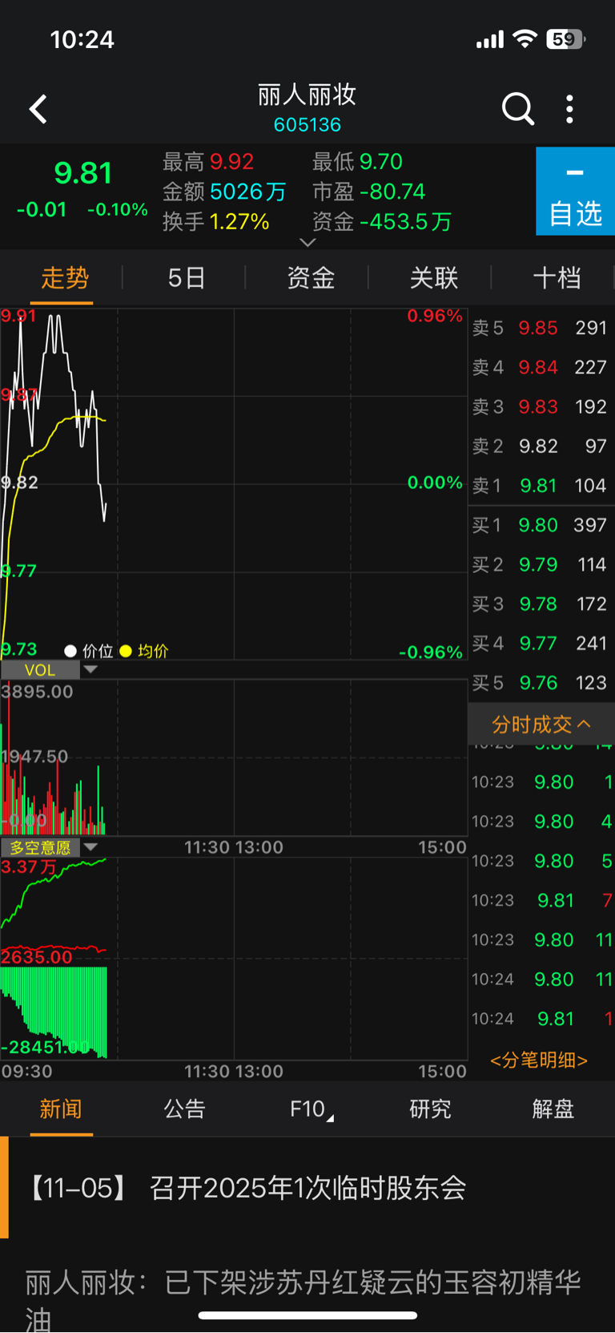615x1333 pixels.
Task: Switch to the 5日 tab
Action: [x=187, y=278]
